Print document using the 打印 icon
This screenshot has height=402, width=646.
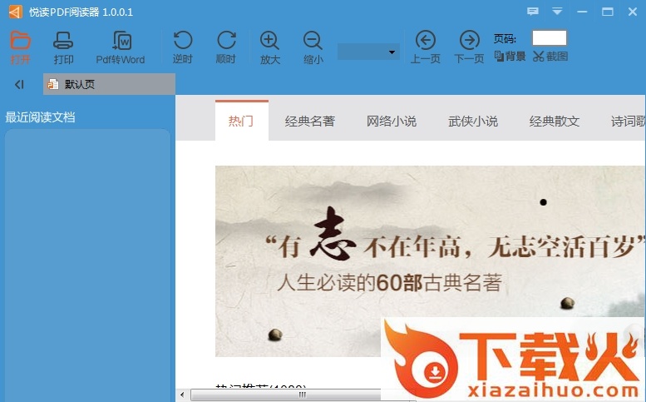coord(63,47)
